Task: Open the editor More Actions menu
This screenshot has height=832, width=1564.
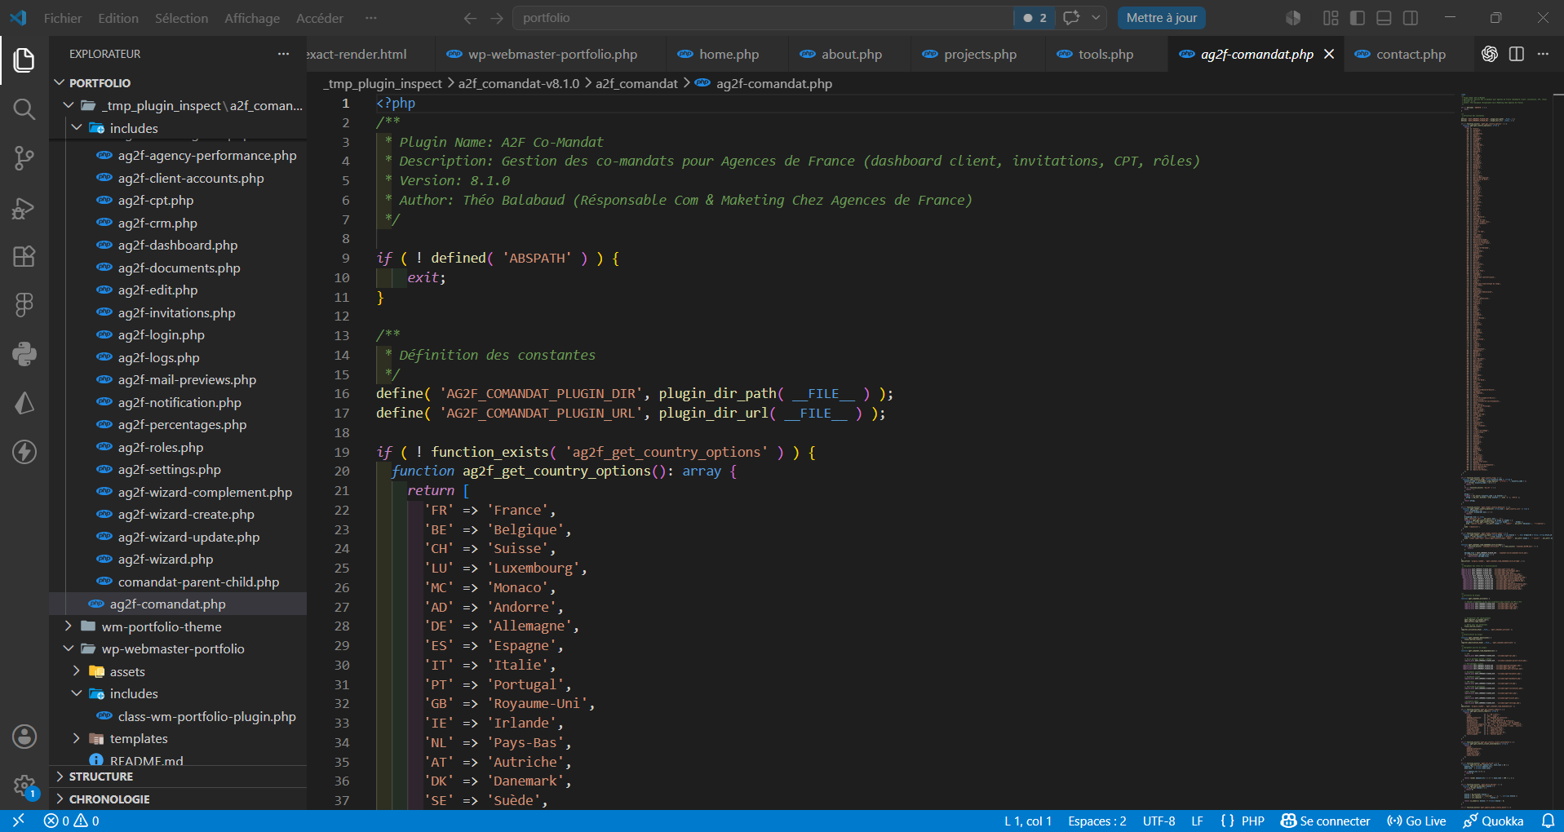Action: (x=1543, y=54)
